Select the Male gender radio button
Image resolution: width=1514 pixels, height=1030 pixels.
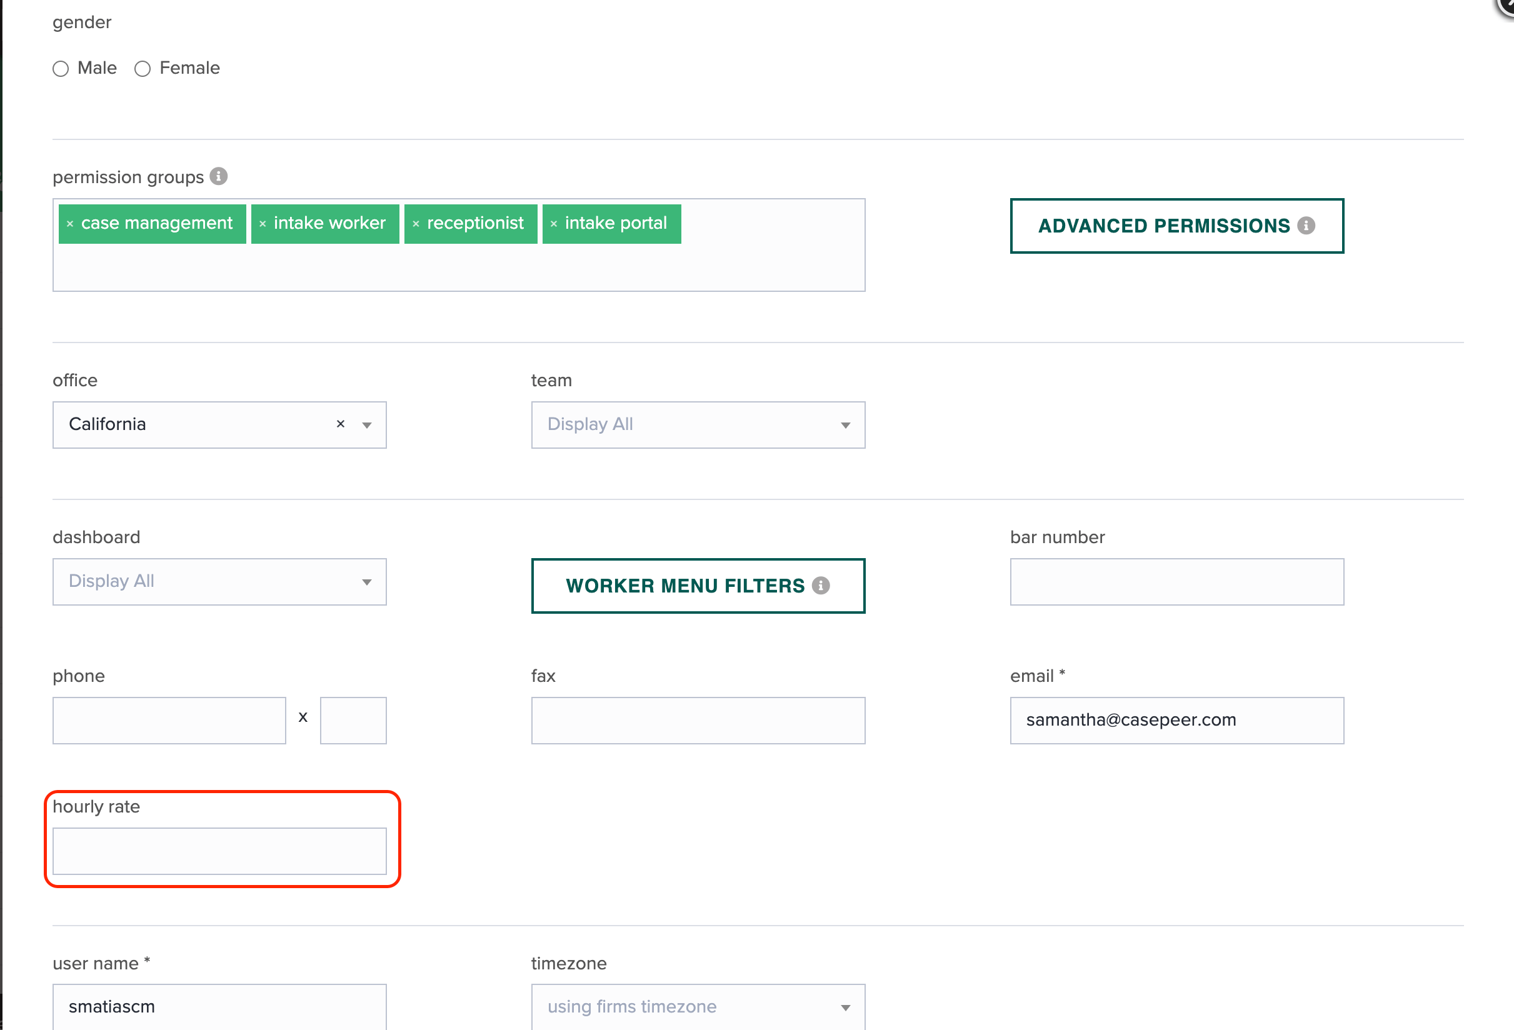(61, 68)
